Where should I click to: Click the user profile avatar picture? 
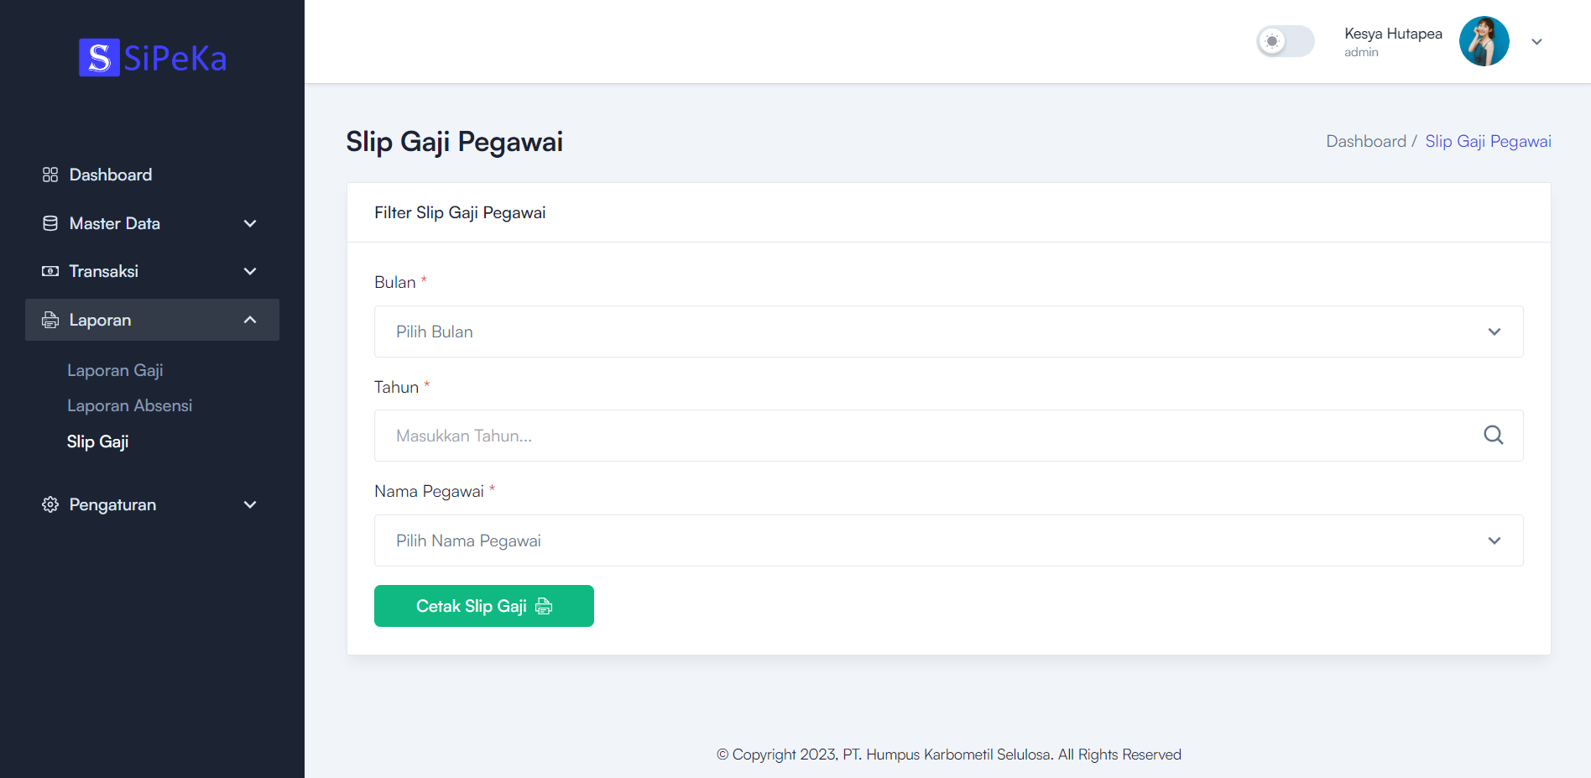tap(1484, 40)
